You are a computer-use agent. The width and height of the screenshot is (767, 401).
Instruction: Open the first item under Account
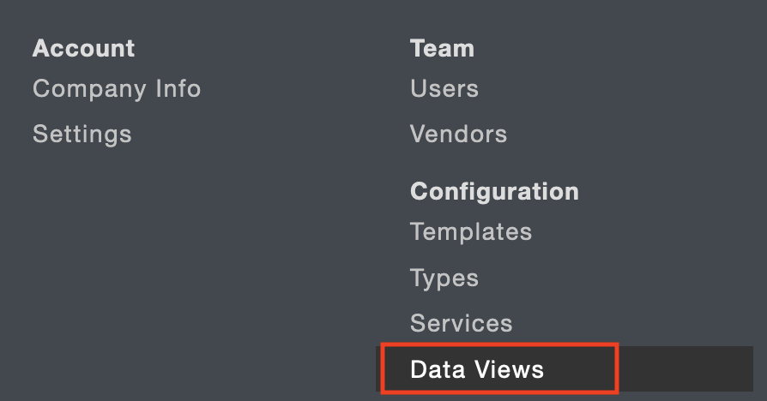[117, 88]
